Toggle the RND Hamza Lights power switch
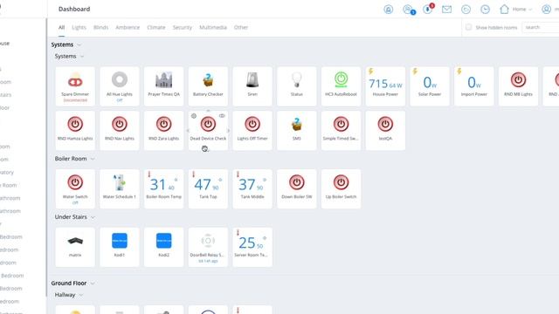559x314 pixels. tap(75, 124)
